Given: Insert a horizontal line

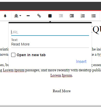Looking at the screenshot, I should pos(28,16).
